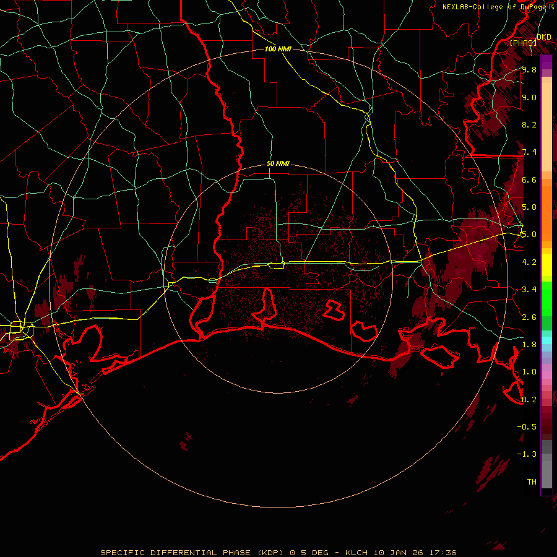This screenshot has height=557, width=557.
Task: Pick the yellow band near 4.2
Action: pos(546,265)
